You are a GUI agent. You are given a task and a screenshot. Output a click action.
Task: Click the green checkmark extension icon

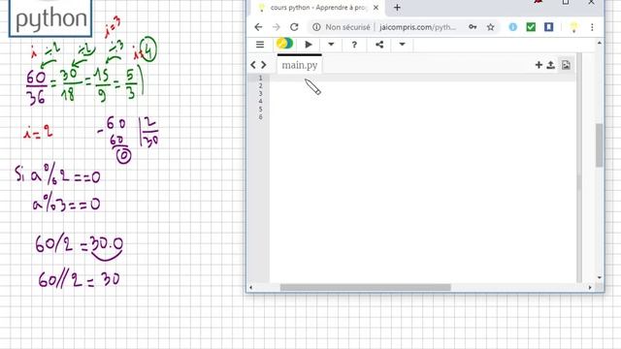(x=531, y=27)
